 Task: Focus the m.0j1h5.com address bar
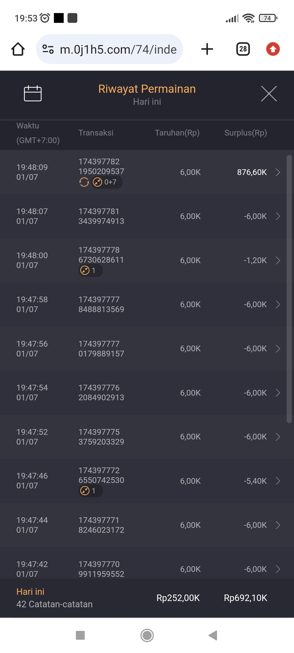118,49
